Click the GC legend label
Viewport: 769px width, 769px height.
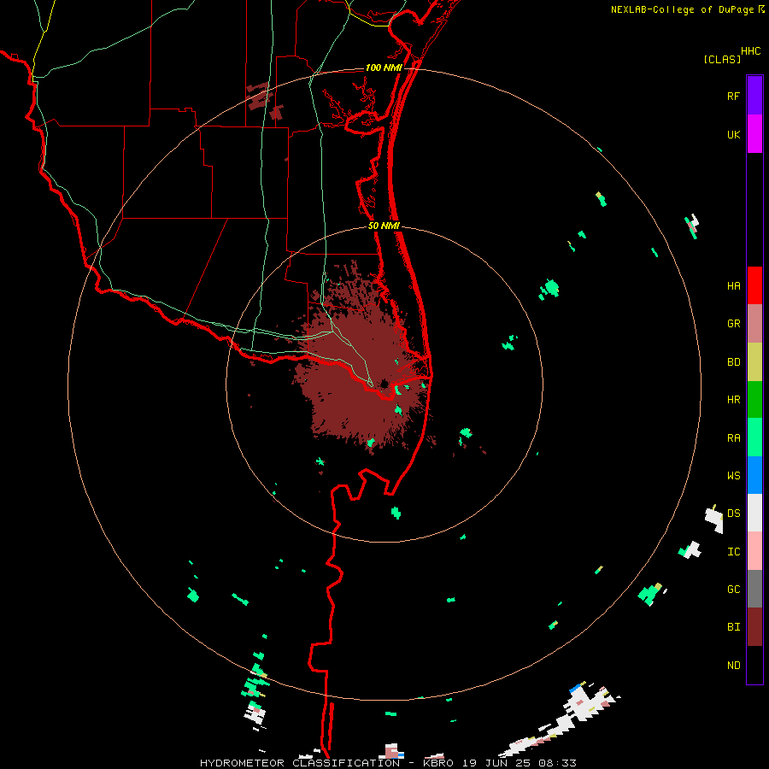point(733,589)
